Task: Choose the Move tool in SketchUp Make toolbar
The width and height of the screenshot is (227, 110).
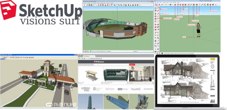Action: coord(180,5)
